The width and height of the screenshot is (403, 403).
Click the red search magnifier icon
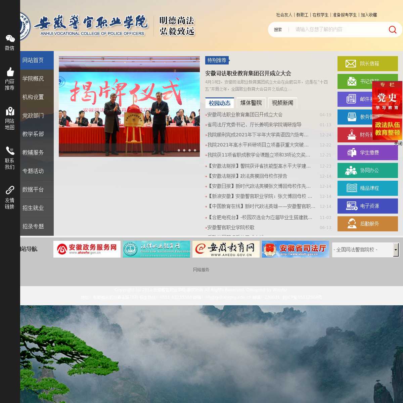[x=392, y=30]
